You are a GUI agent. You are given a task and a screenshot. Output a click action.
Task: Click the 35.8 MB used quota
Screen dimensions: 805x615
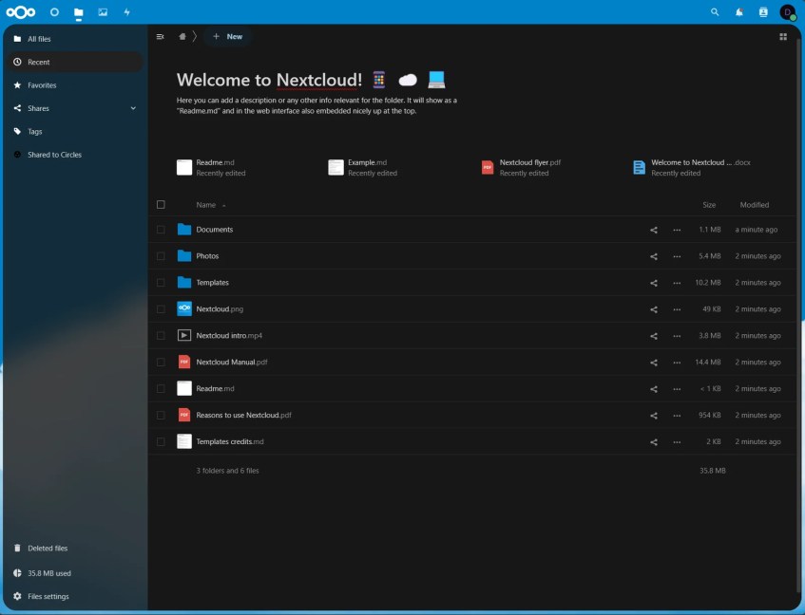(x=75, y=573)
